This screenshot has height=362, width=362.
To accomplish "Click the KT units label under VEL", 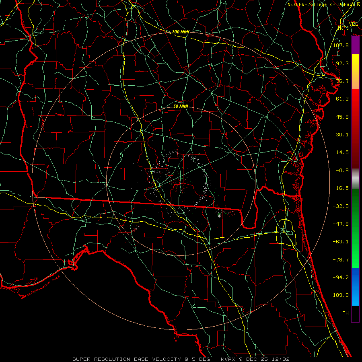I will tap(344, 28).
